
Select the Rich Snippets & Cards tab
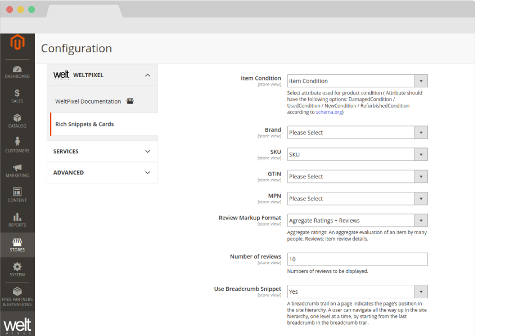[x=84, y=124]
